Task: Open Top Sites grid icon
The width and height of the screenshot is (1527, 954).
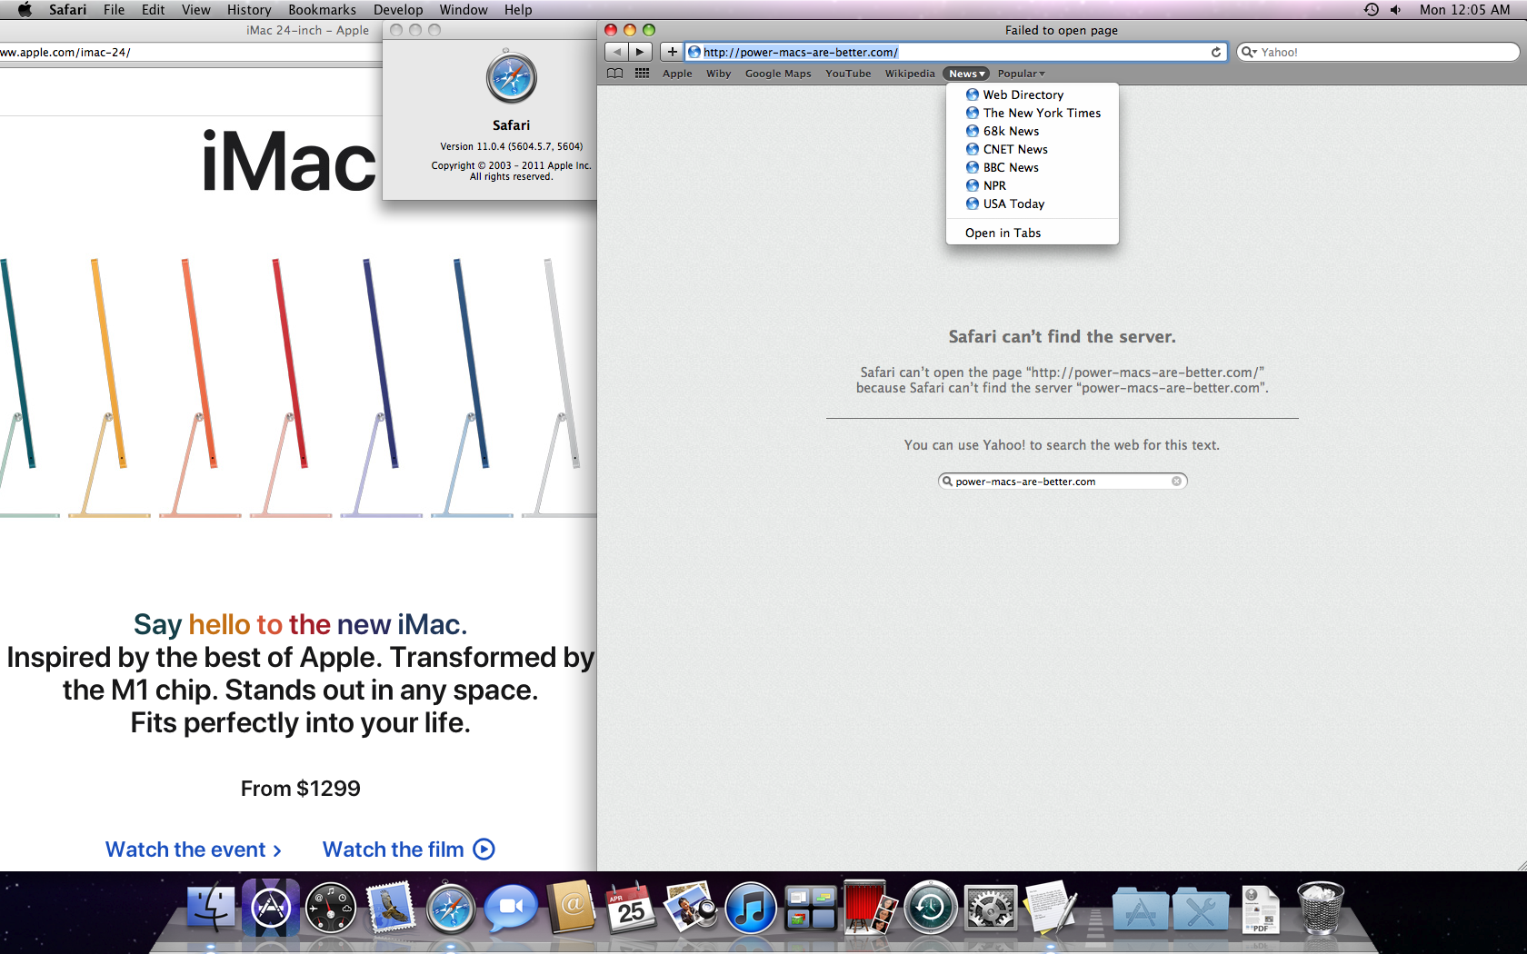Action: (642, 74)
